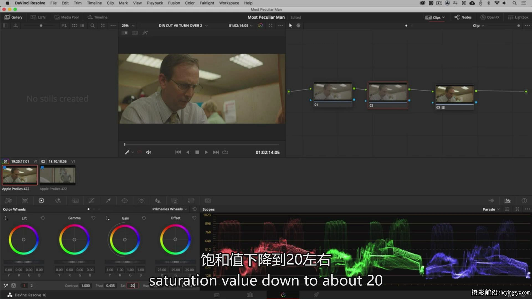Reset the Lift color wheel

[x=42, y=218]
